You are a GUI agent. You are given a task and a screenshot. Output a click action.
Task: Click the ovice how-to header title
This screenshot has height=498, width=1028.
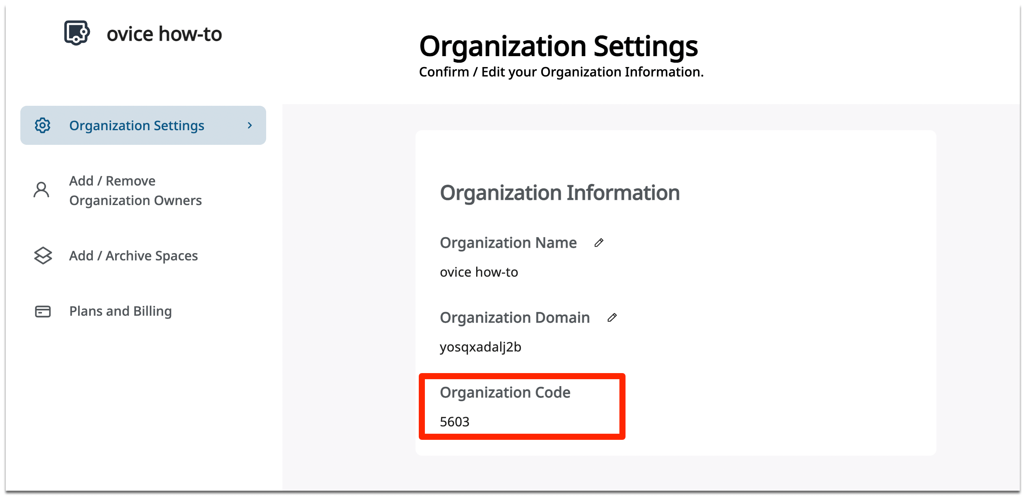pos(164,34)
